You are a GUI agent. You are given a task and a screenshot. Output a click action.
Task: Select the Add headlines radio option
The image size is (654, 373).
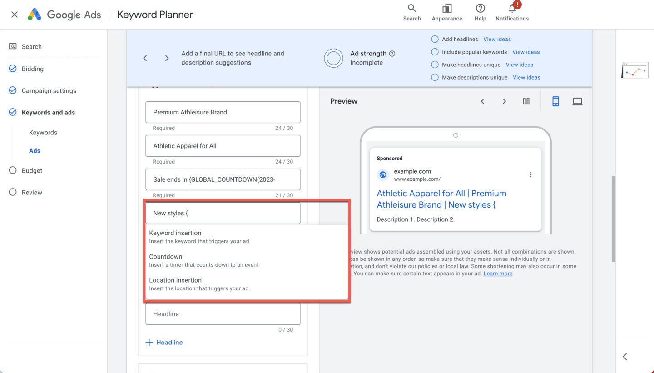pyautogui.click(x=435, y=39)
